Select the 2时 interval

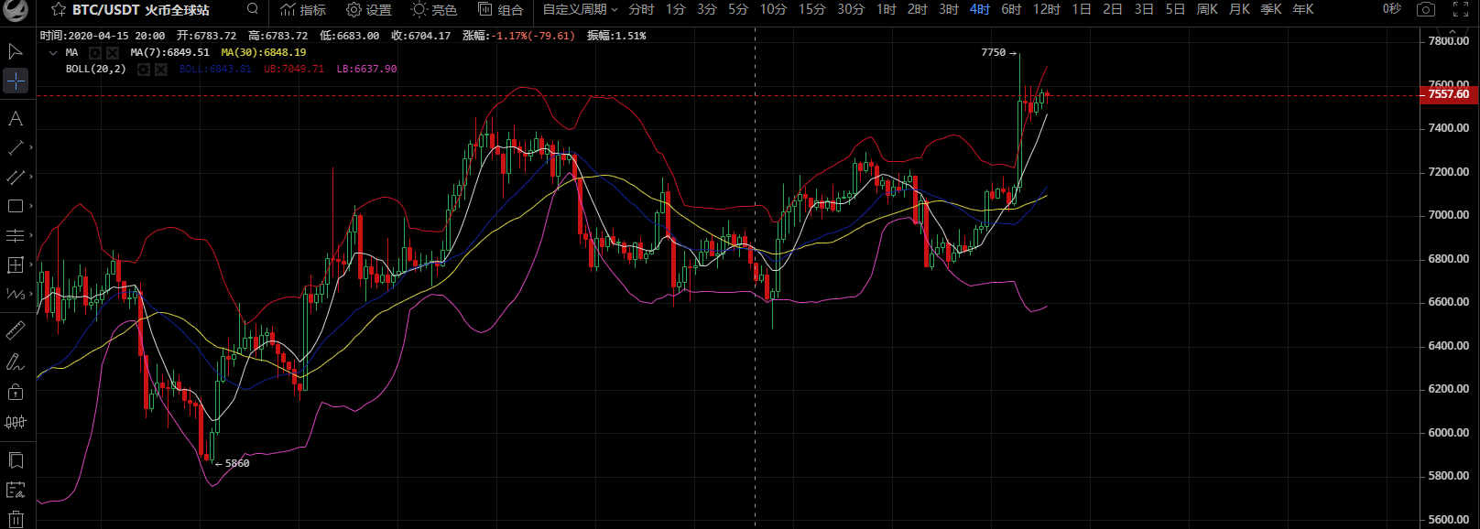917,9
